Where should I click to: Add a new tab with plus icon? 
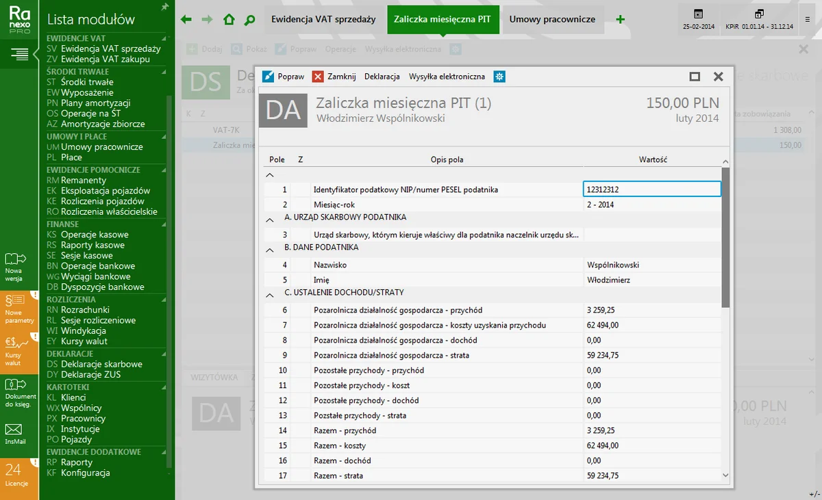click(x=620, y=20)
